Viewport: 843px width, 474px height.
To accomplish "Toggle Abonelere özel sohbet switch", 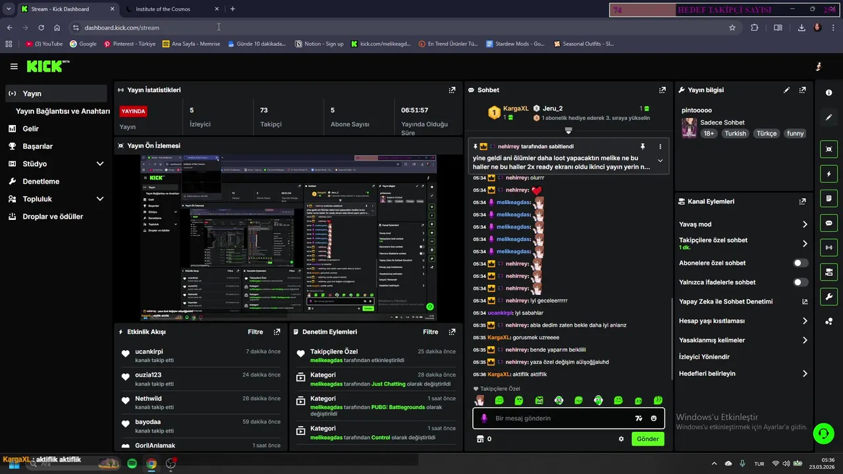I will (x=800, y=263).
